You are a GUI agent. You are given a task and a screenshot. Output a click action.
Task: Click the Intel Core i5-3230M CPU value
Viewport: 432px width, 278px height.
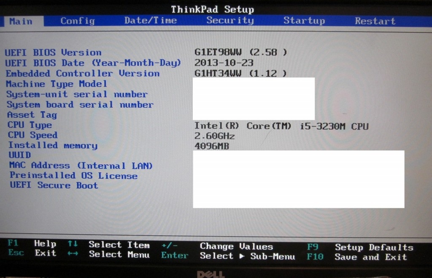click(281, 126)
